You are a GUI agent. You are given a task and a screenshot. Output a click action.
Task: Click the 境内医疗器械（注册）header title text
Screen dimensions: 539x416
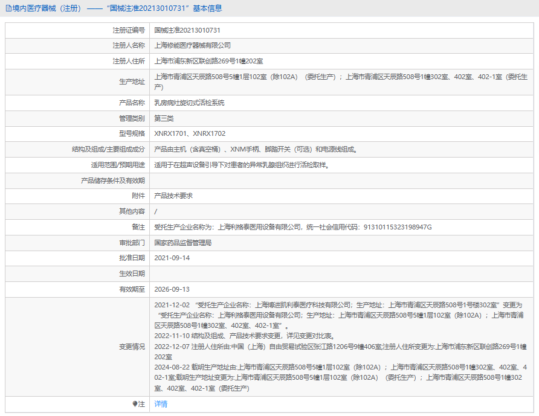click(x=47, y=8)
